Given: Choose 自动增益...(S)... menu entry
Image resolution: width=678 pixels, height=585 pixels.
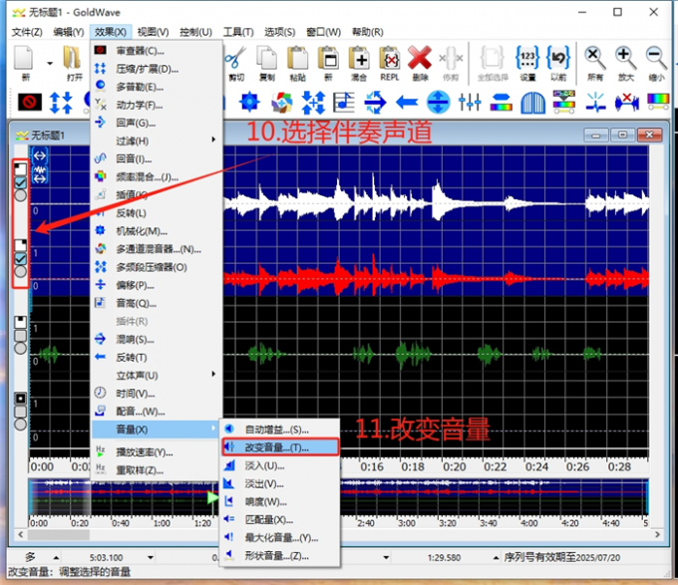Looking at the screenshot, I should point(280,429).
